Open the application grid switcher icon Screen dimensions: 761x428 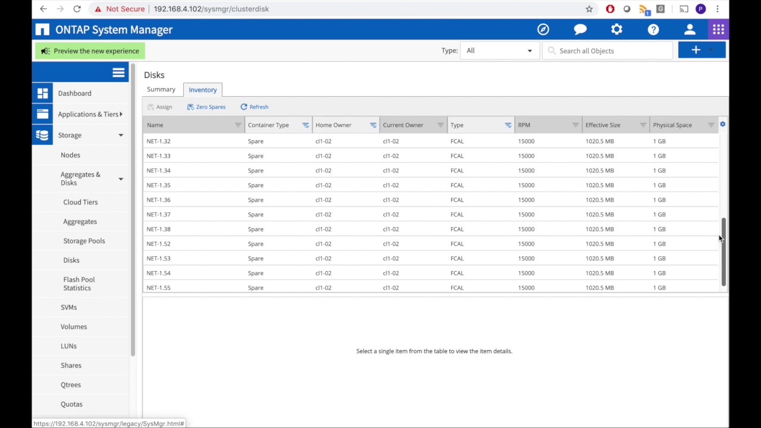pyautogui.click(x=718, y=29)
